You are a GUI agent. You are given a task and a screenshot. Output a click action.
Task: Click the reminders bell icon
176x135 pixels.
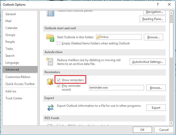pyautogui.click(x=50, y=82)
